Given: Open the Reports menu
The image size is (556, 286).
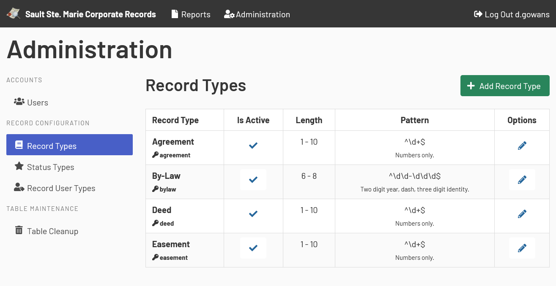Looking at the screenshot, I should 191,14.
